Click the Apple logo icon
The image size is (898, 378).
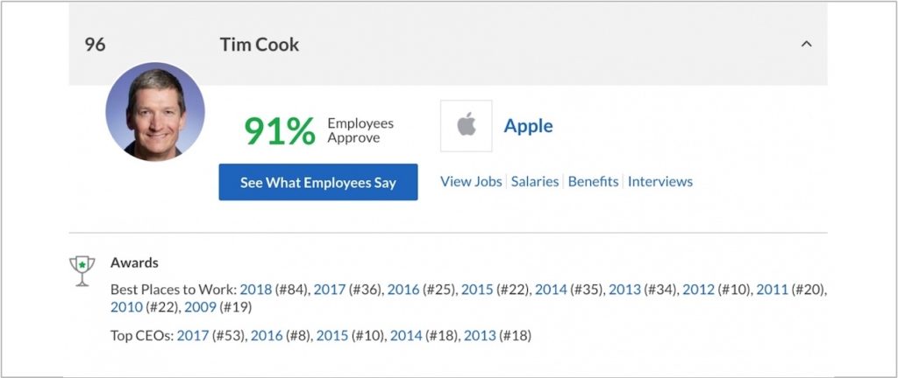[x=466, y=126]
